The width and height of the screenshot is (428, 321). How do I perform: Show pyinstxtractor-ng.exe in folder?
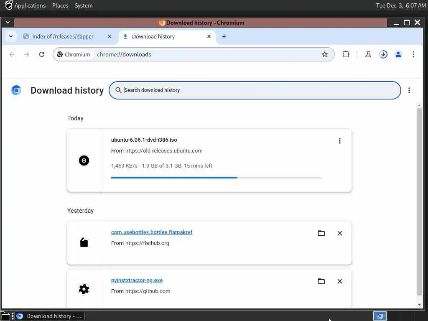[321, 281]
